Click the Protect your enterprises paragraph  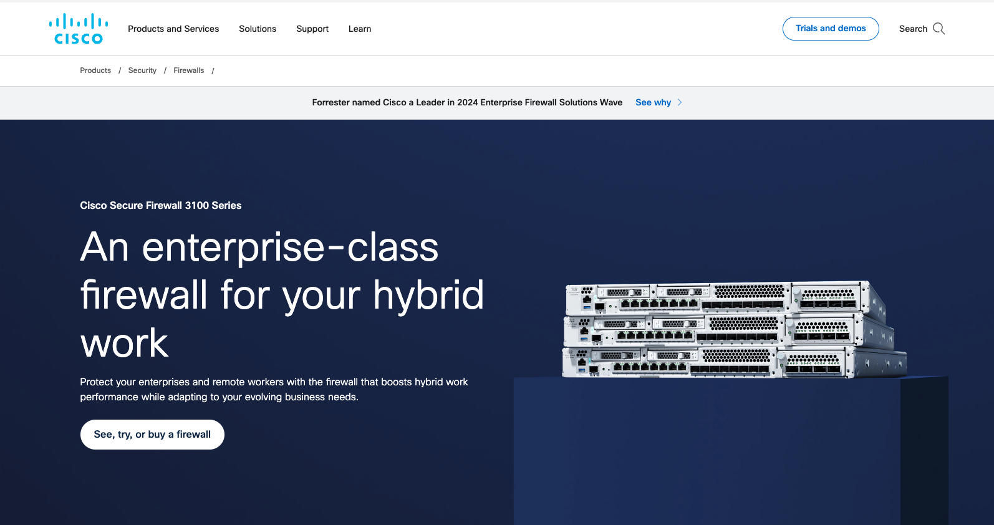[274, 389]
